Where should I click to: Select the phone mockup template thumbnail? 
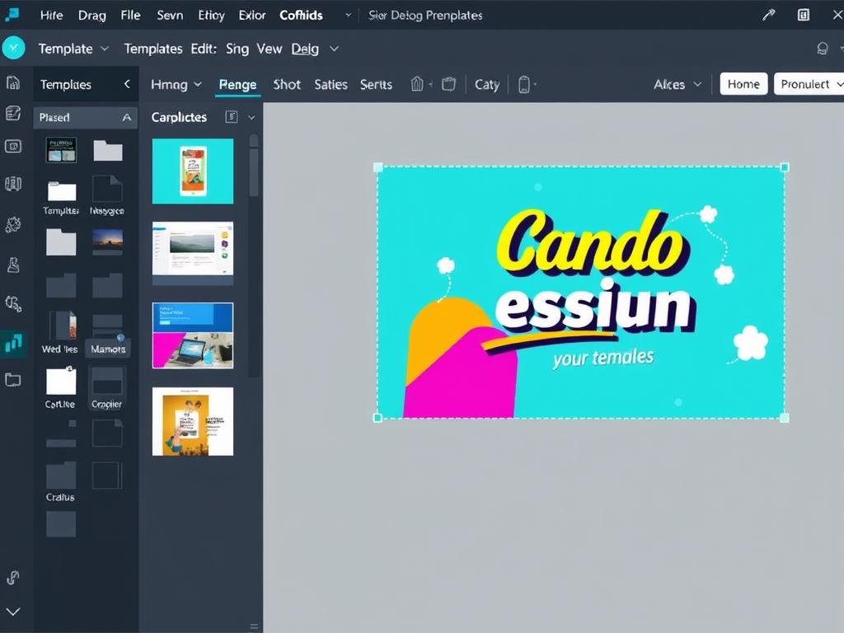tap(193, 171)
